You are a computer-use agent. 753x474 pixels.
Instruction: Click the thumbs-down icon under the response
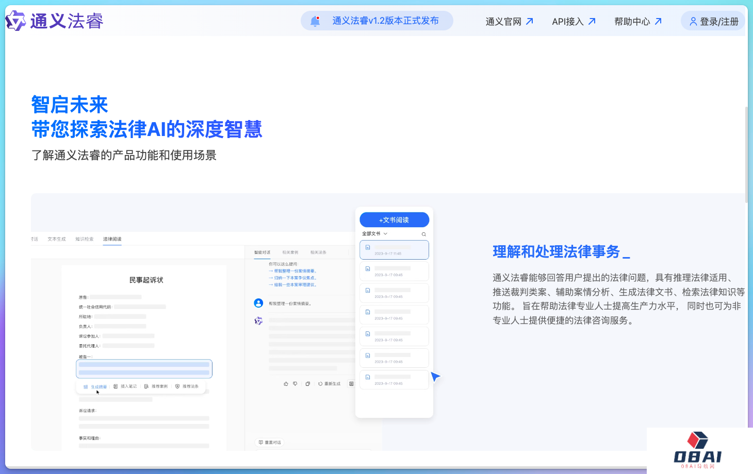[295, 384]
